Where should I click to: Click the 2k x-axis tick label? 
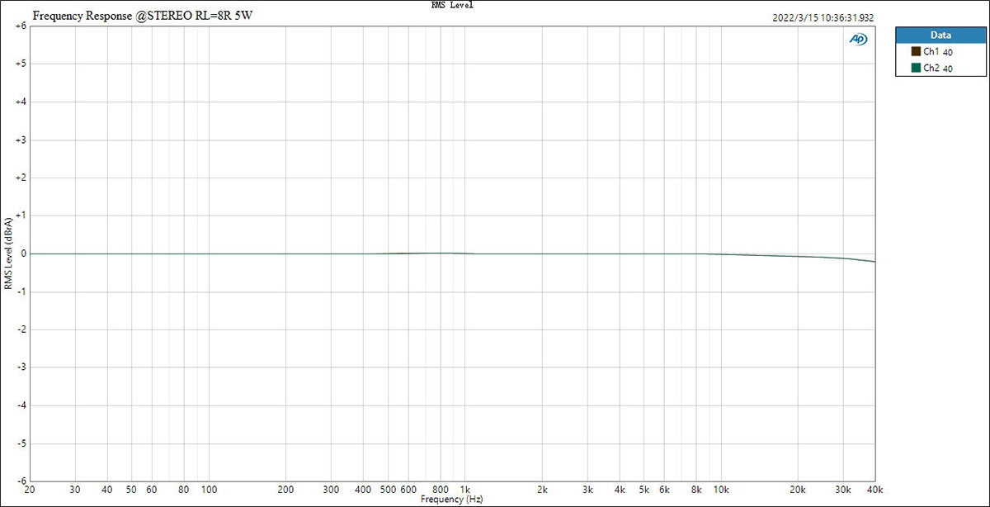542,490
